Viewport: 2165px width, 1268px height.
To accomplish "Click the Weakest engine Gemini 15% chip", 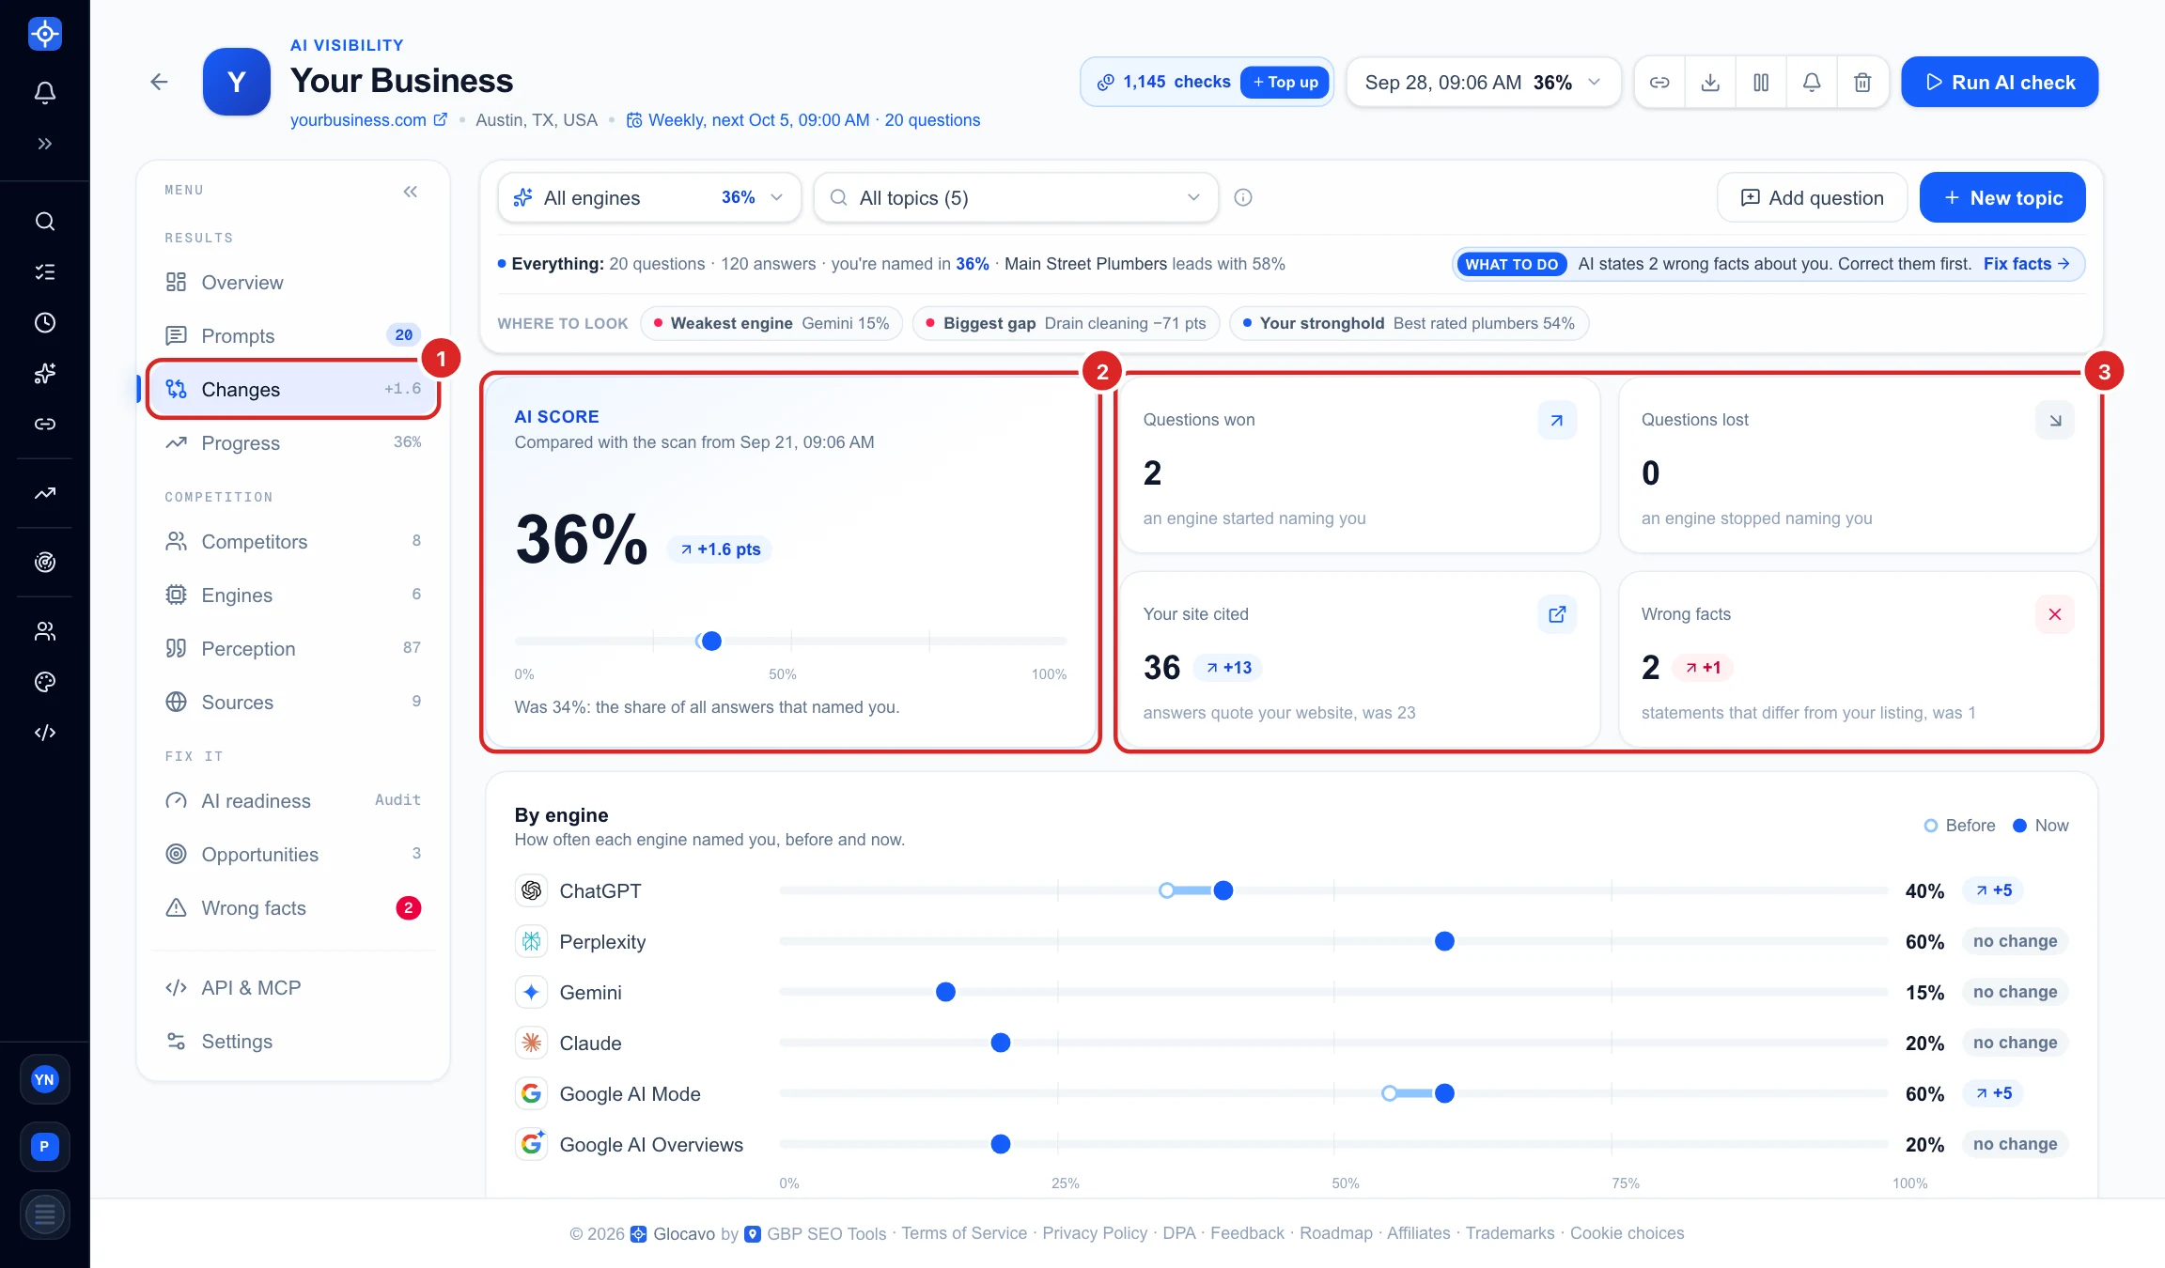I will pyautogui.click(x=771, y=323).
